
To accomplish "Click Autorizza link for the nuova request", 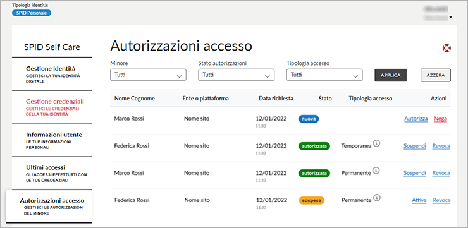I will point(416,119).
